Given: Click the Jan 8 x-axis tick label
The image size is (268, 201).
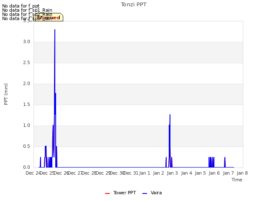Looking at the screenshot, I should coord(242,173).
